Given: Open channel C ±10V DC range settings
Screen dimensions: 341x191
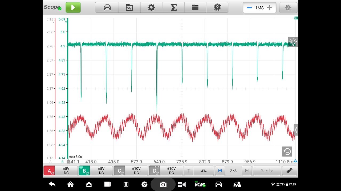Looking at the screenshot, I should pyautogui.click(x=136, y=171).
